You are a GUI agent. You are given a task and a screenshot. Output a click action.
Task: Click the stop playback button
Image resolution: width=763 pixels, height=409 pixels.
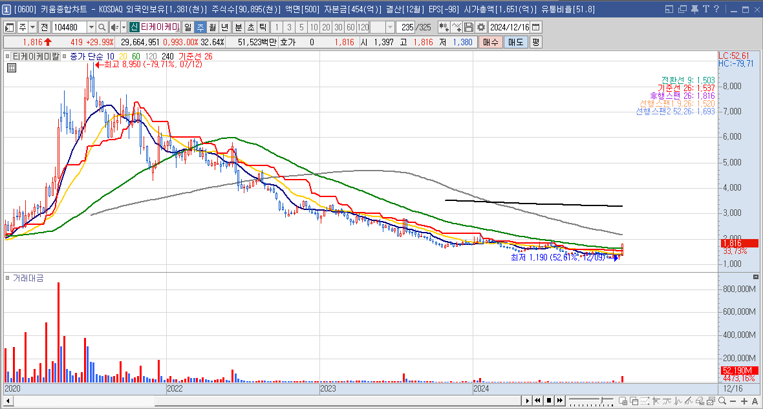click(549, 401)
